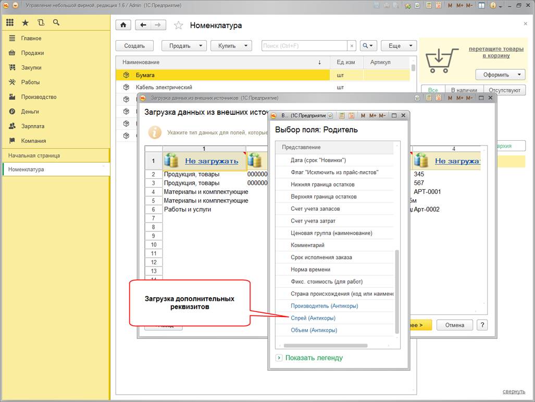Switch to Номенклатура tab in left panel
This screenshot has height=402, width=535.
(x=56, y=169)
